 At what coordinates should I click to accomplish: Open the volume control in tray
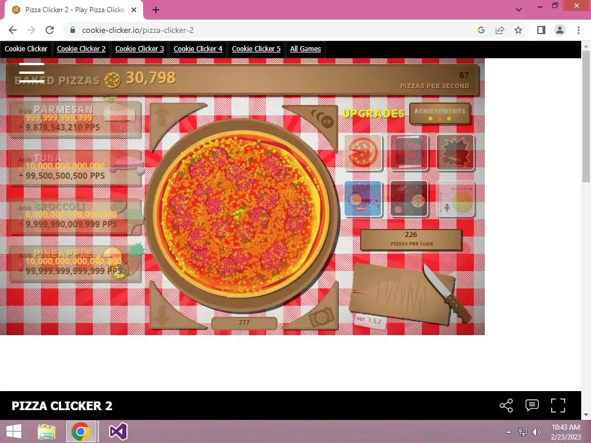coord(536,432)
